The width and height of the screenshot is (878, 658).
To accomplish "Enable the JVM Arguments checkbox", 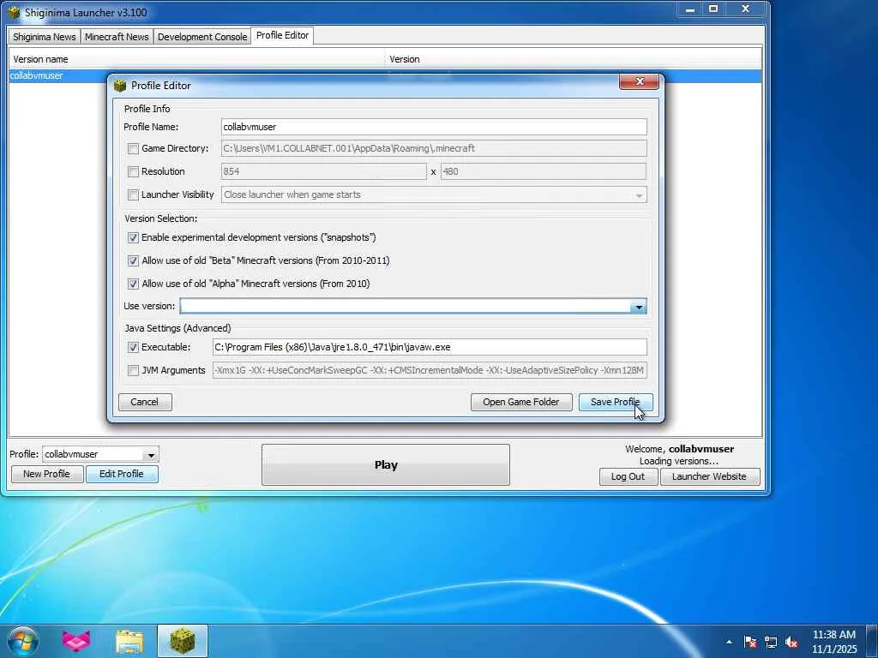I will [x=133, y=370].
